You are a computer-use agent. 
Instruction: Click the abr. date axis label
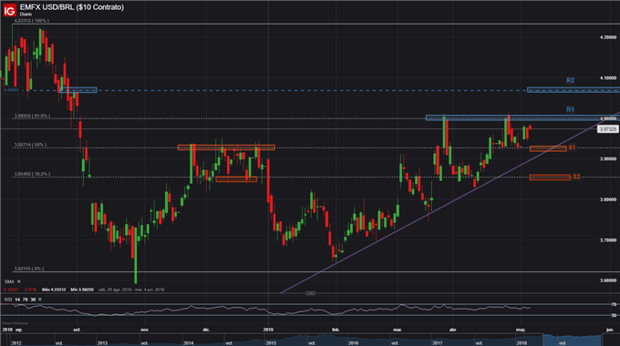click(453, 330)
